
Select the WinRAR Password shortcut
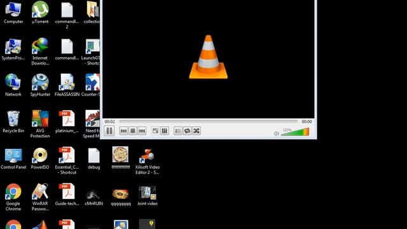point(40,197)
